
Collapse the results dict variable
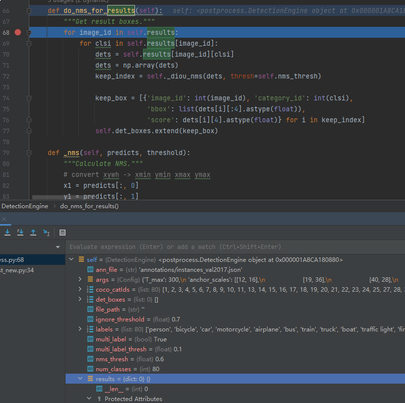pyautogui.click(x=80, y=379)
